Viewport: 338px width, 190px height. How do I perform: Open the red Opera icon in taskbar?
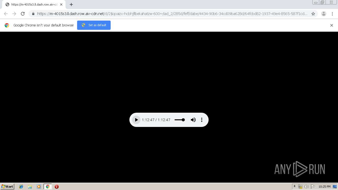tap(57, 187)
